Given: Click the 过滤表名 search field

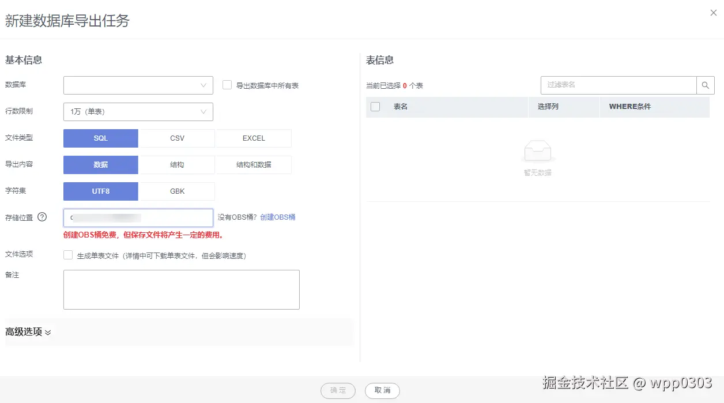Looking at the screenshot, I should point(619,85).
